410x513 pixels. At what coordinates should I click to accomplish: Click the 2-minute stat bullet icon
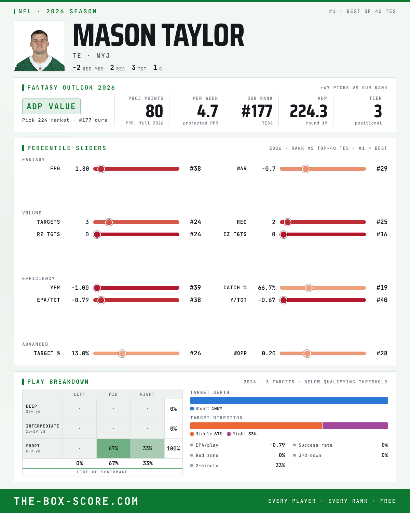pyautogui.click(x=192, y=465)
